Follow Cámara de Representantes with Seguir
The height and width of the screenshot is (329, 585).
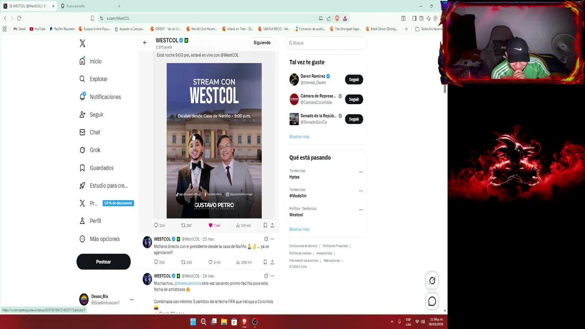[x=354, y=99]
